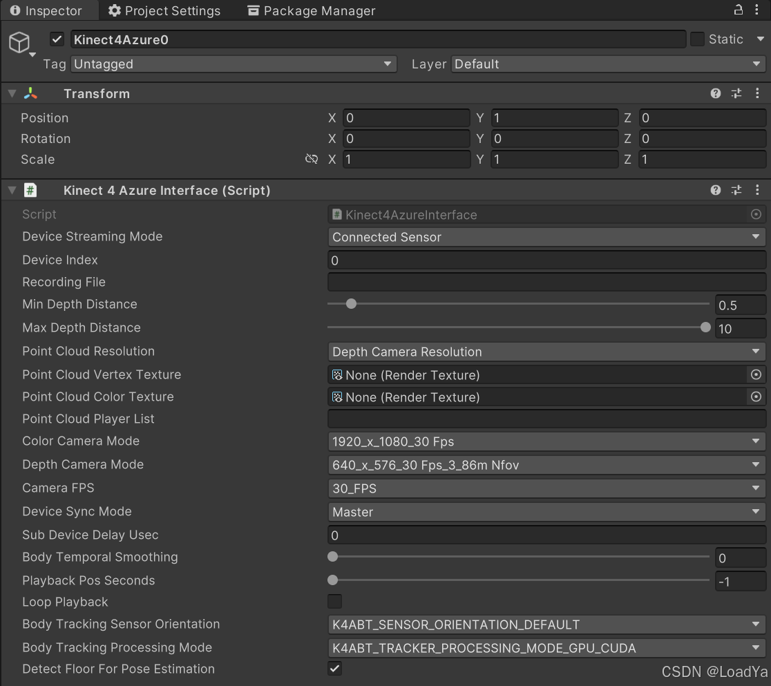Click the Max Depth Distance value 10
Image resolution: width=771 pixels, height=686 pixels.
[741, 329]
